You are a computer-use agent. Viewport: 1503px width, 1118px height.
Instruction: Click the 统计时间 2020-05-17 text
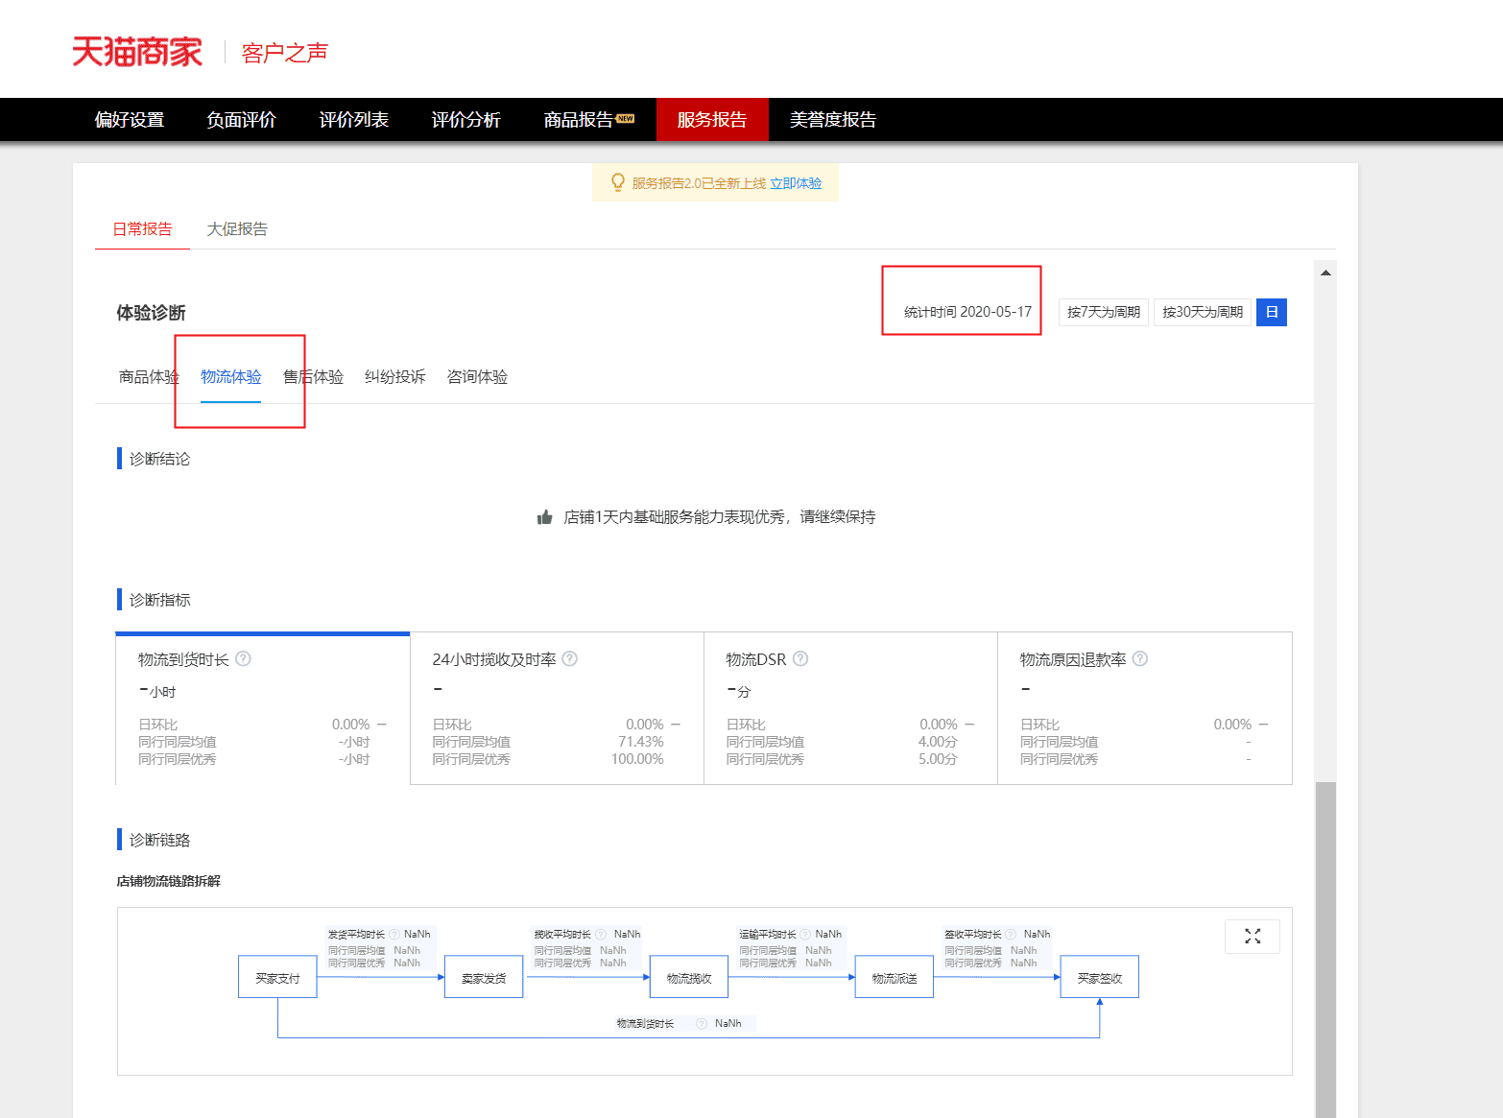click(967, 312)
